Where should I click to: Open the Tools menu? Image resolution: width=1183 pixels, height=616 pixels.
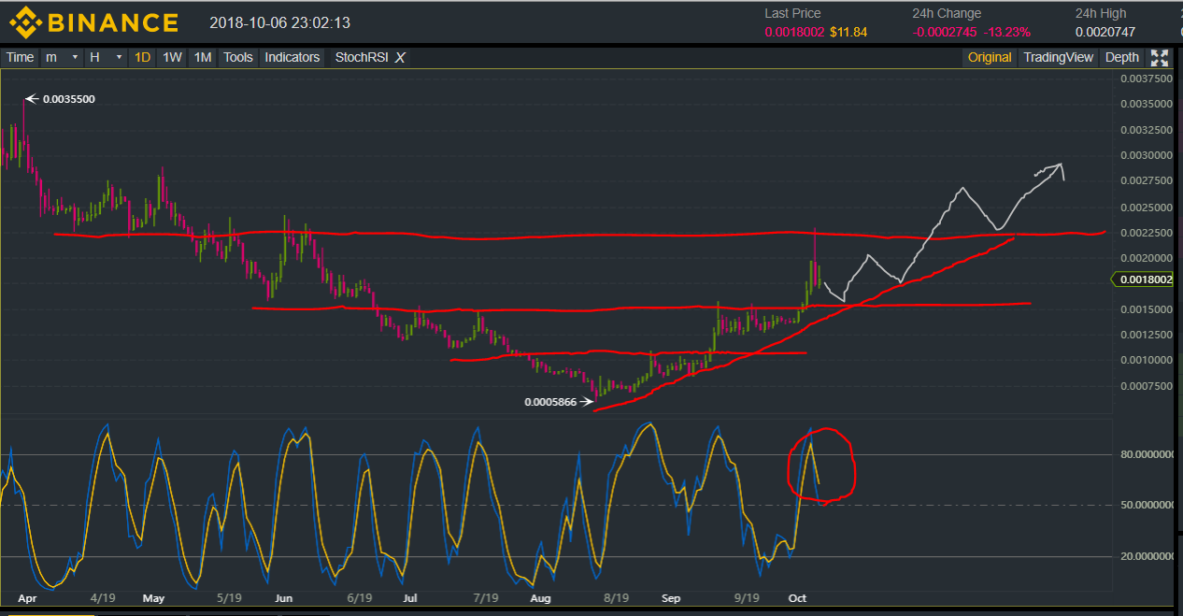[238, 57]
